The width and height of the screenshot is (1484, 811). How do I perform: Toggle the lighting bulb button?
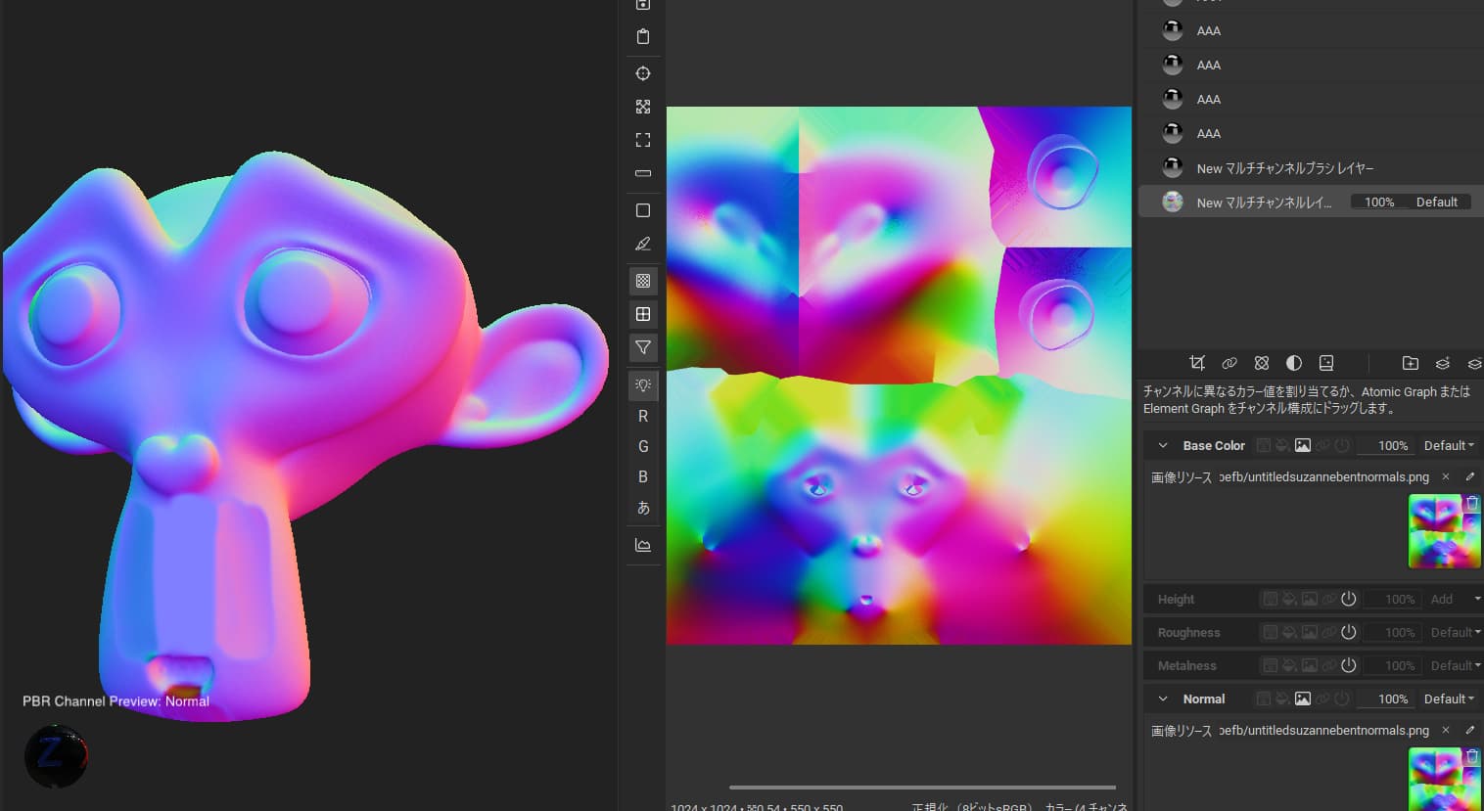coord(643,385)
